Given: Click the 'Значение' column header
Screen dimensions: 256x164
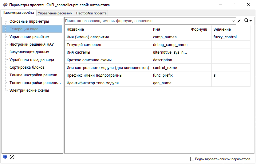Looking at the screenshot, I should tap(222, 29).
